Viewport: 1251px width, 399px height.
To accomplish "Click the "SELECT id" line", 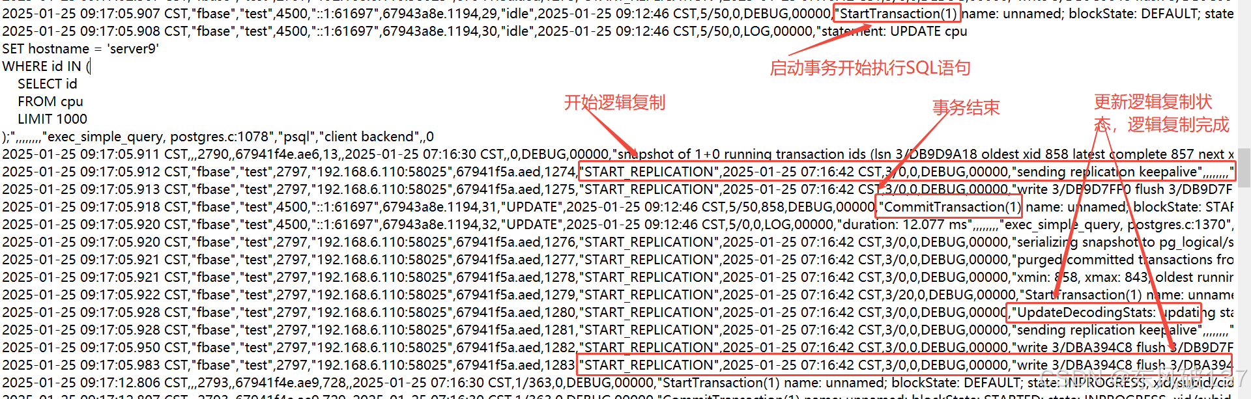I will [47, 84].
